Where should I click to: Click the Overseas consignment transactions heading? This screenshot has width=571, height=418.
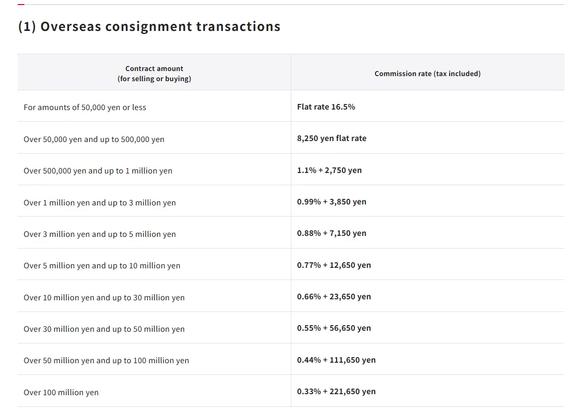[149, 26]
